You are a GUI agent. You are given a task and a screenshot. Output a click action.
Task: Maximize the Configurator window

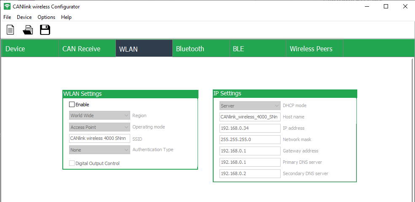(x=386, y=7)
